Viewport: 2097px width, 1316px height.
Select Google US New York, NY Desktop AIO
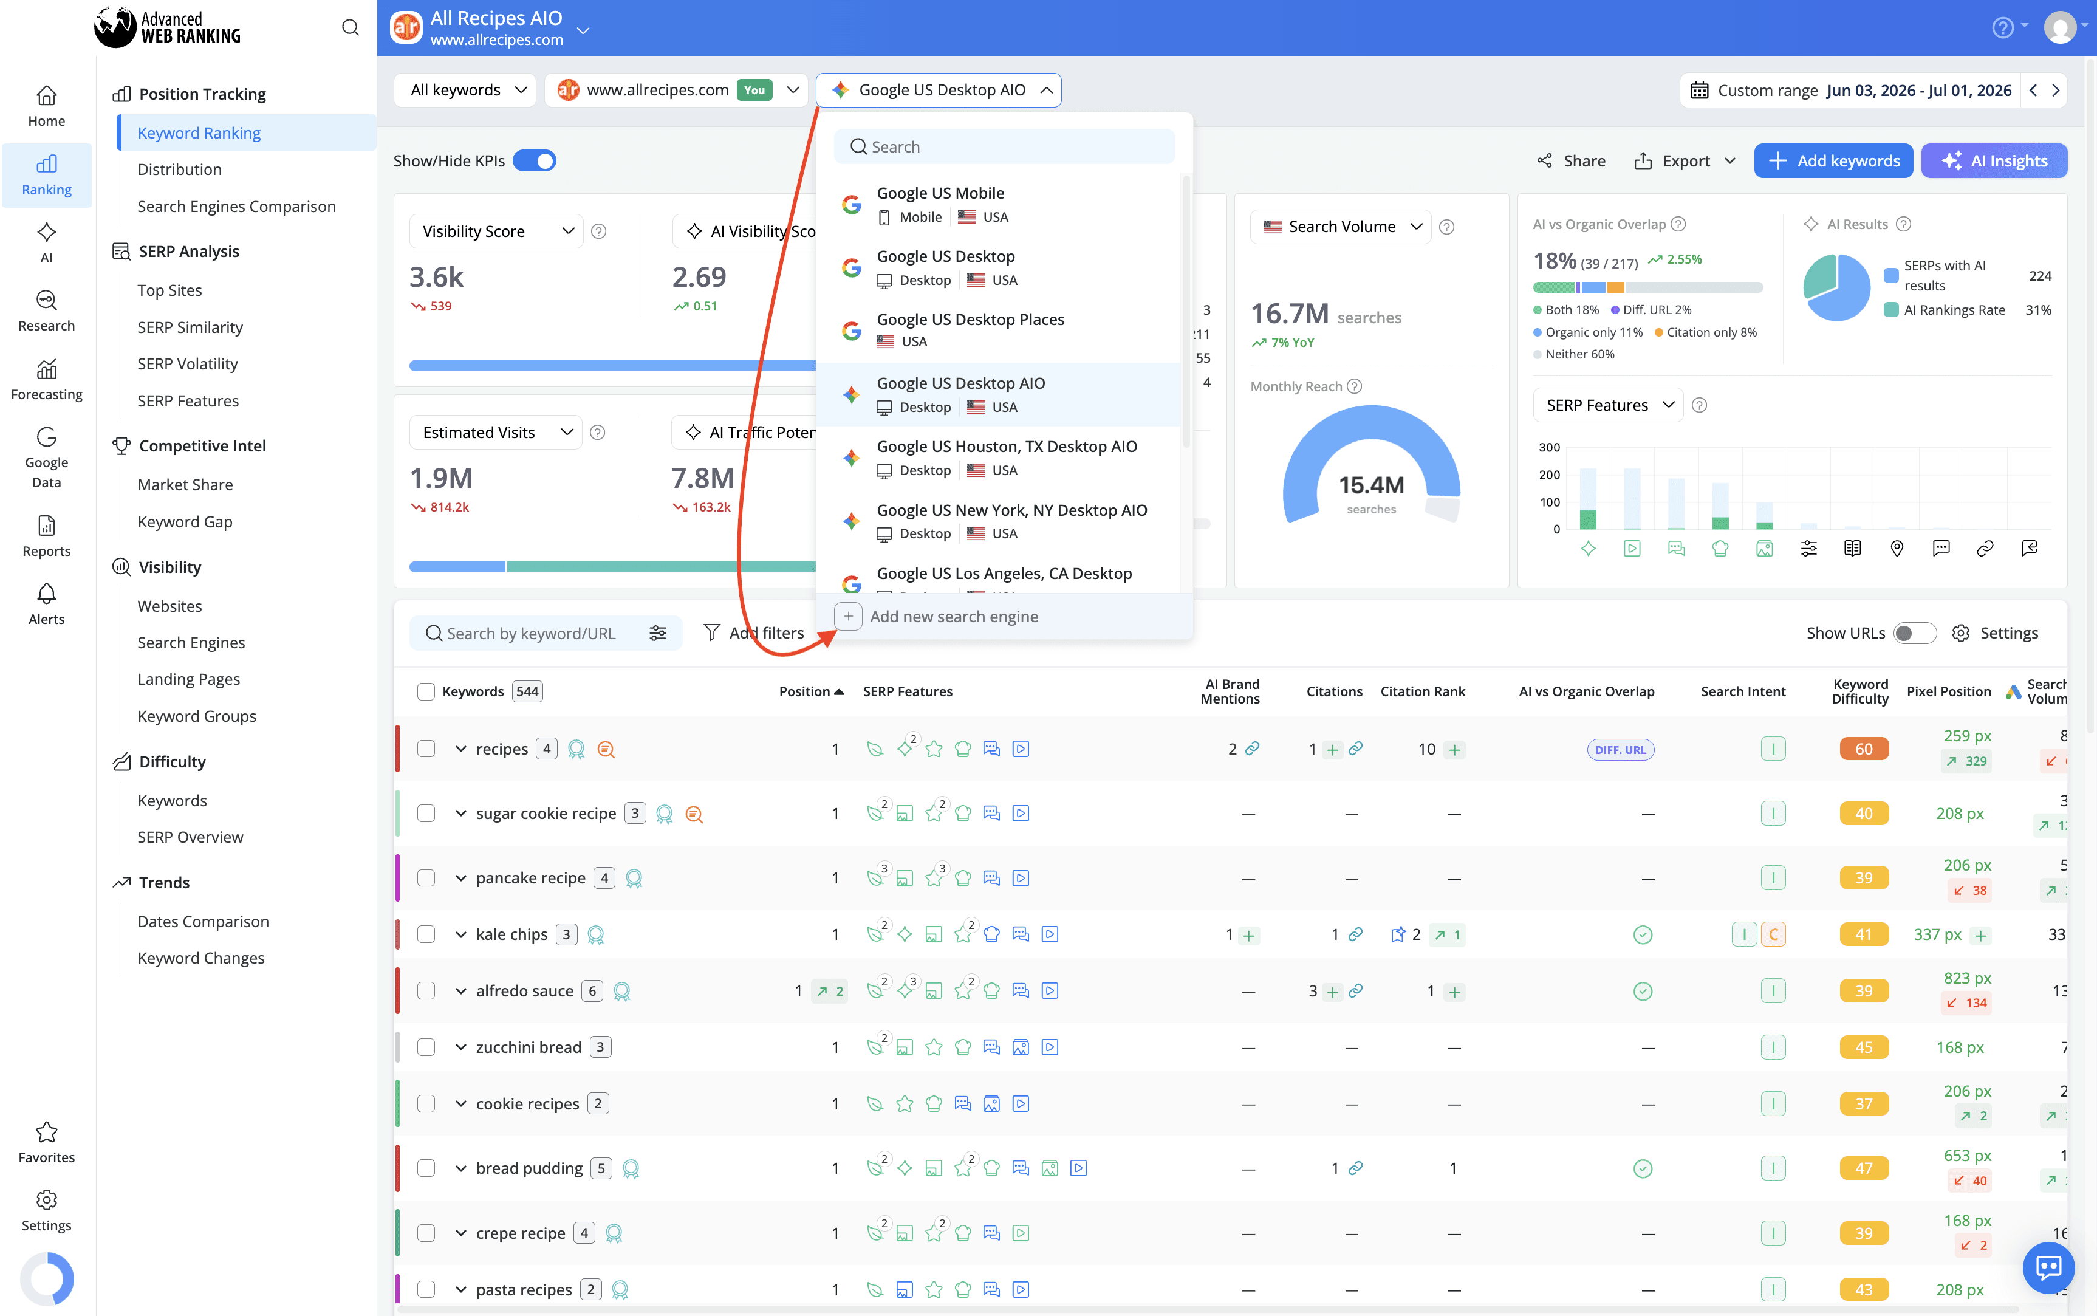(999, 521)
